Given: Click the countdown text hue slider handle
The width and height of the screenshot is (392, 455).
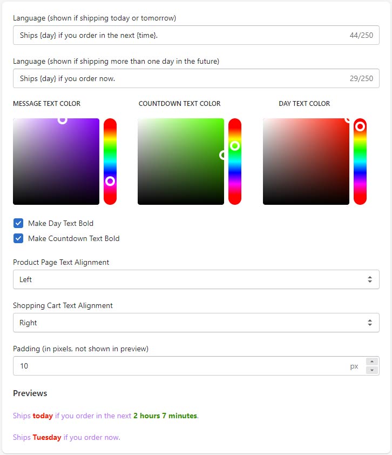Looking at the screenshot, I should 235,145.
